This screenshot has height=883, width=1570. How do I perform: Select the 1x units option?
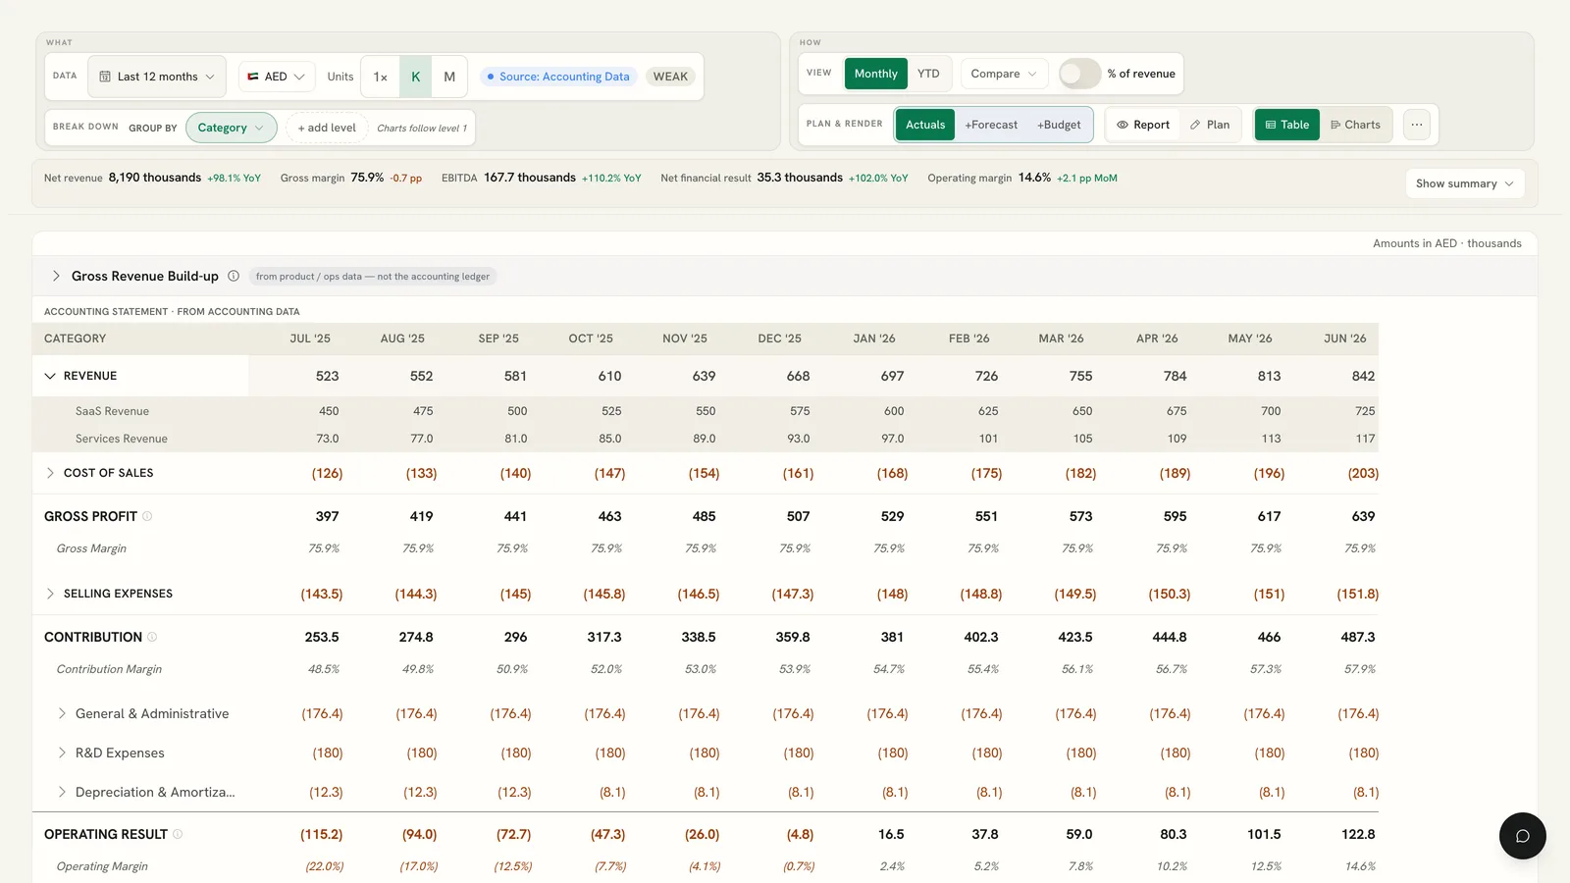[x=381, y=77]
